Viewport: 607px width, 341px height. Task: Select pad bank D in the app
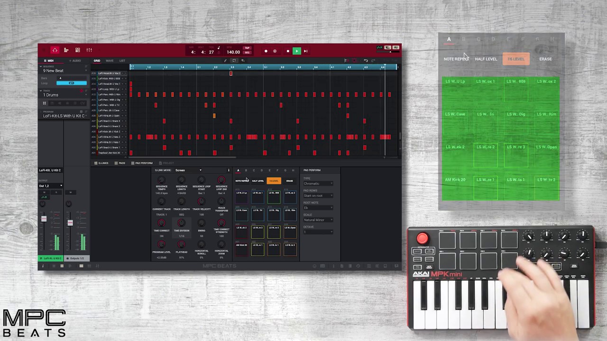point(261,170)
